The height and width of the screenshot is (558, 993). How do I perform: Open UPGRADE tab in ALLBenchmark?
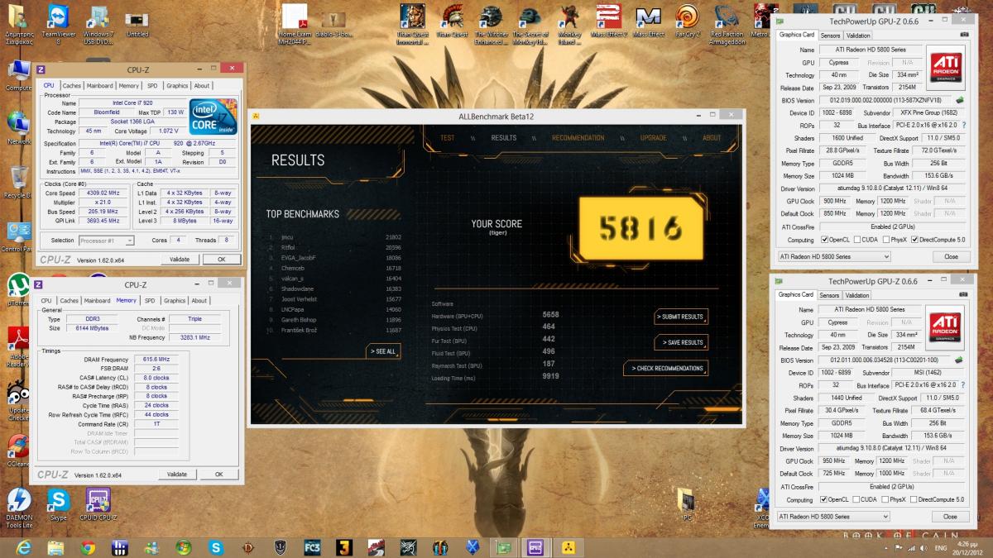pos(653,138)
